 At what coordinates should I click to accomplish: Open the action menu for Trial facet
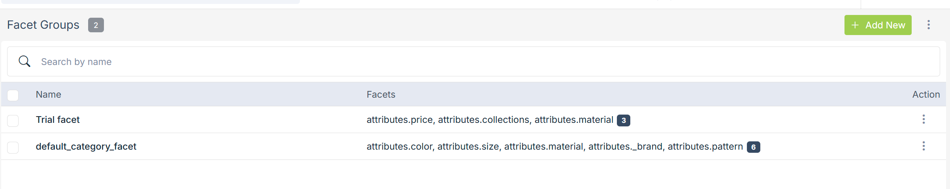(x=924, y=119)
